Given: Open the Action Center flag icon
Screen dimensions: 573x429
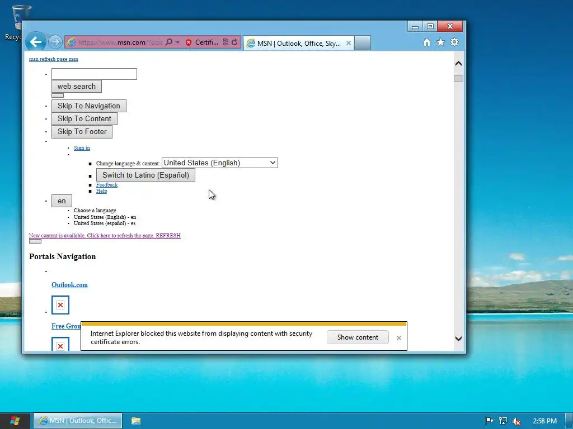Looking at the screenshot, I should [489, 421].
